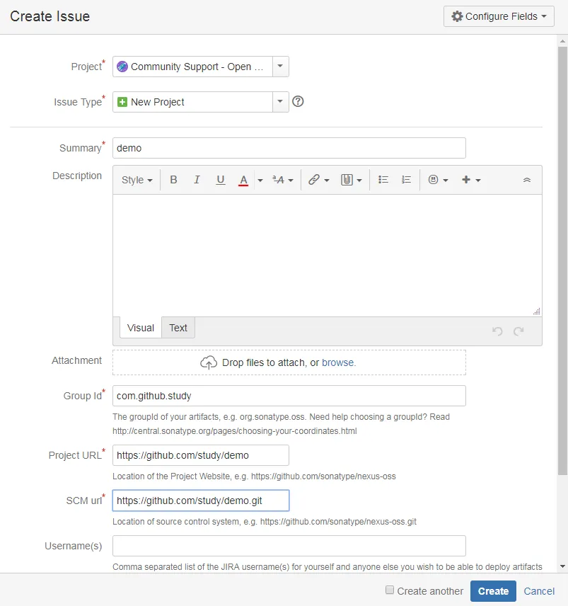Open the Configure Fields menu
The image size is (568, 606).
click(x=498, y=16)
